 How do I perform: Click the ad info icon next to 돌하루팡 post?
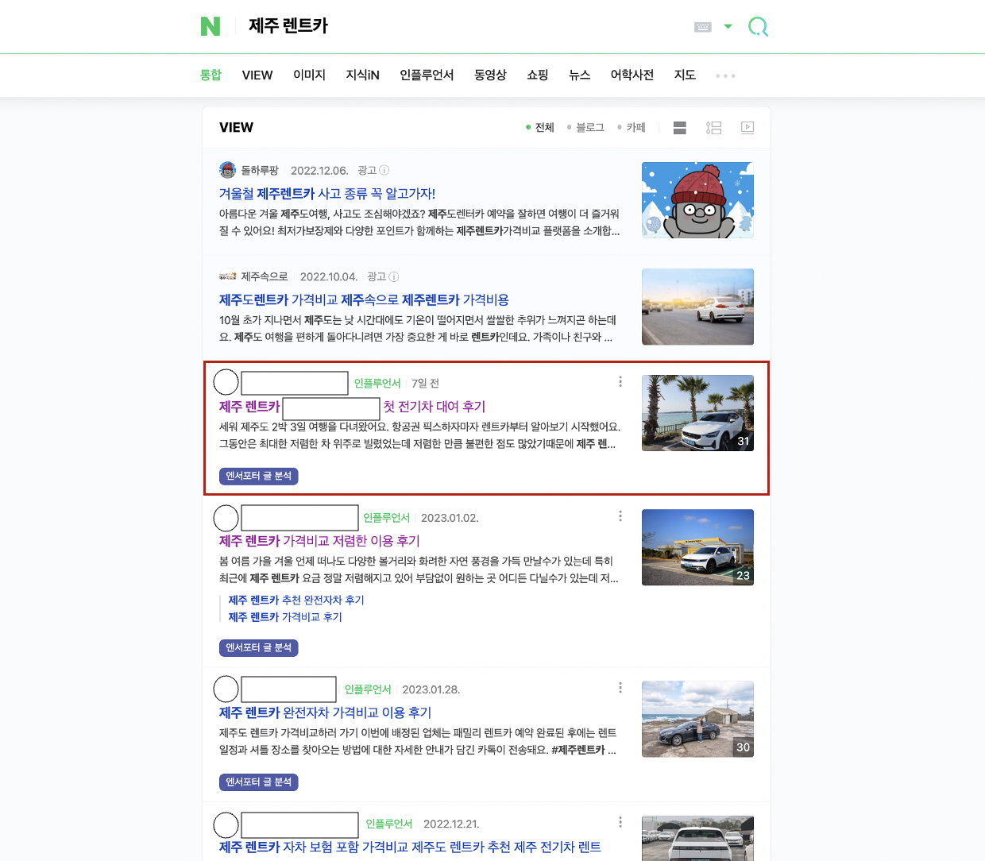pos(384,170)
